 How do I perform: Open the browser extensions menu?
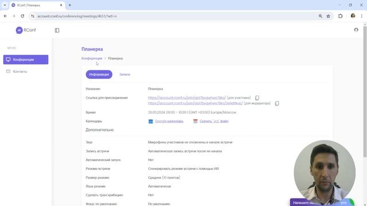click(340, 16)
